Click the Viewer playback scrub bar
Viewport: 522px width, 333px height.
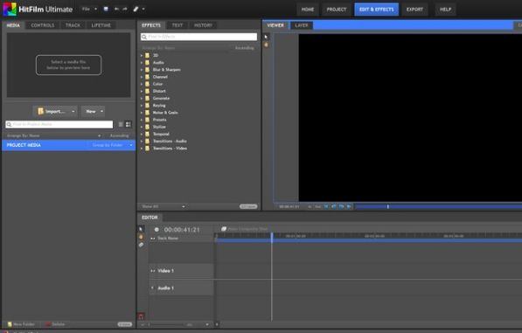pyautogui.click(x=438, y=206)
